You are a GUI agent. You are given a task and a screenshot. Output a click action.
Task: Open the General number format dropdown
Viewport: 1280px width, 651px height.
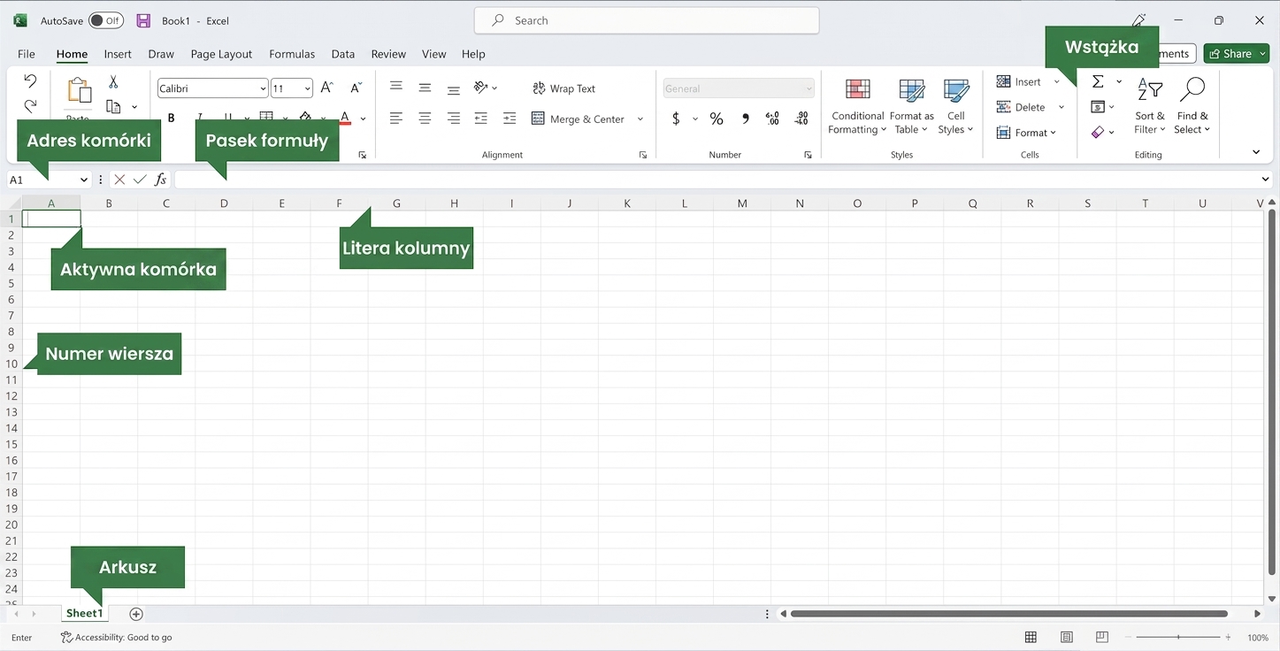(x=809, y=88)
